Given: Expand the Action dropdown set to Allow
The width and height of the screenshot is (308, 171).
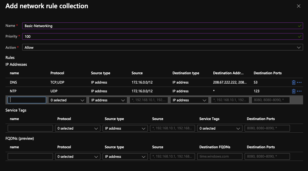Looking at the screenshot, I should (x=162, y=47).
